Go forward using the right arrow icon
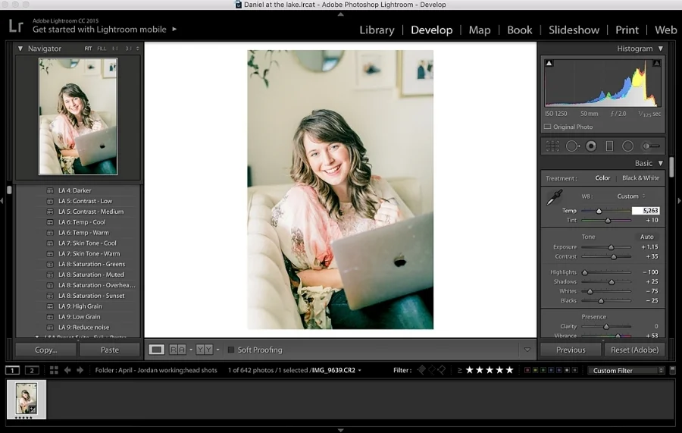 (x=80, y=370)
